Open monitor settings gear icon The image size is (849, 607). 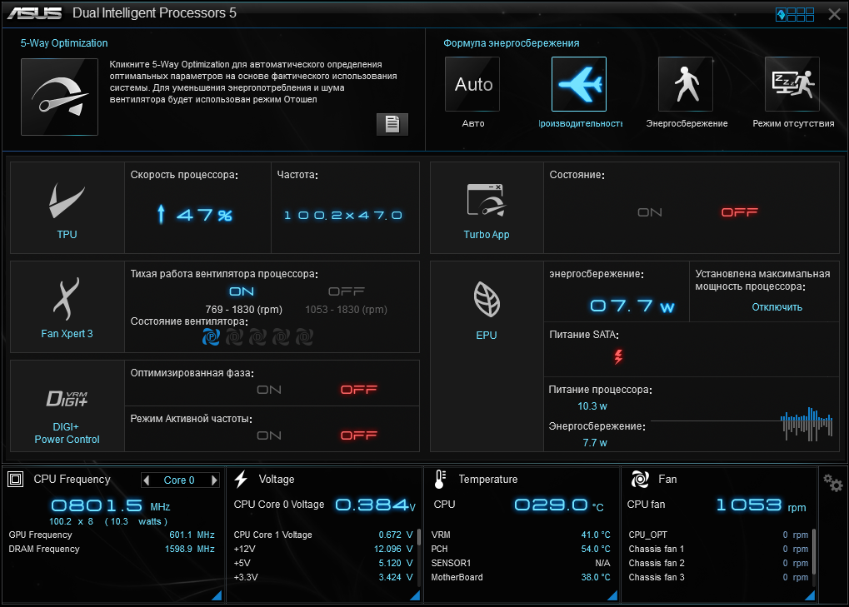point(833,483)
